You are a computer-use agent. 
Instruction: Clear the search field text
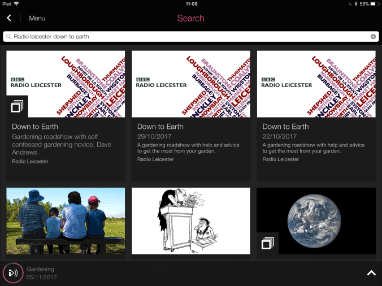pyautogui.click(x=373, y=37)
